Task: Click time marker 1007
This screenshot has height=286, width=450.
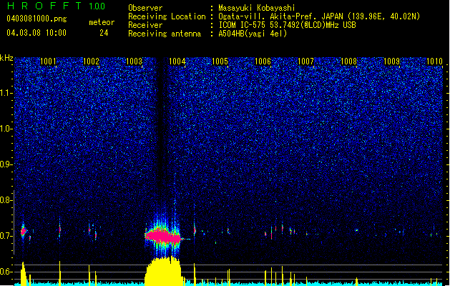Action: tap(306, 61)
